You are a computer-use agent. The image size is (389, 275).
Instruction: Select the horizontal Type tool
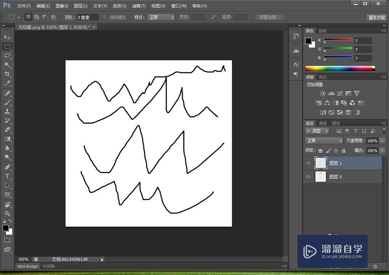click(x=7, y=176)
